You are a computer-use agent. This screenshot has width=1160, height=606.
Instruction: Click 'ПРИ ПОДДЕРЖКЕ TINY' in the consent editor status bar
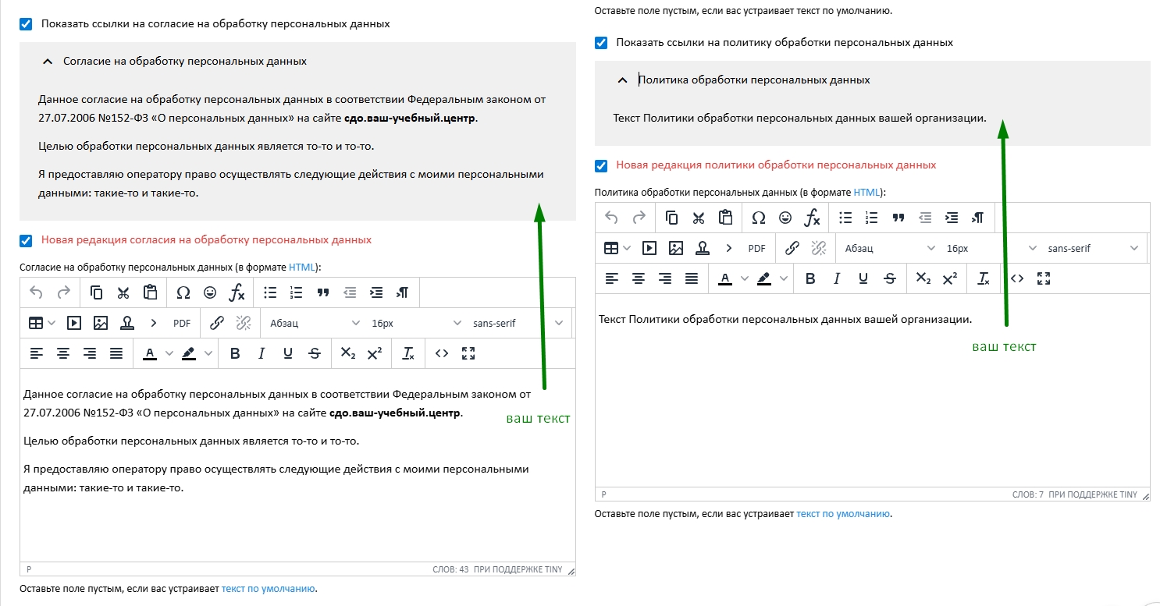(x=518, y=570)
